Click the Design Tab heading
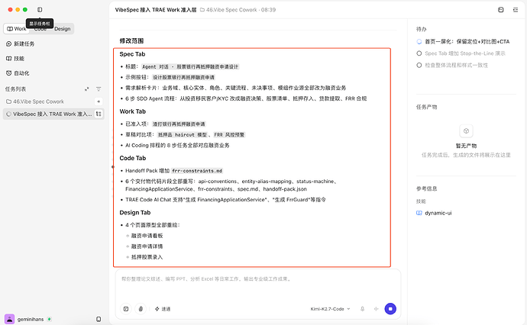This screenshot has width=527, height=325. click(x=135, y=213)
